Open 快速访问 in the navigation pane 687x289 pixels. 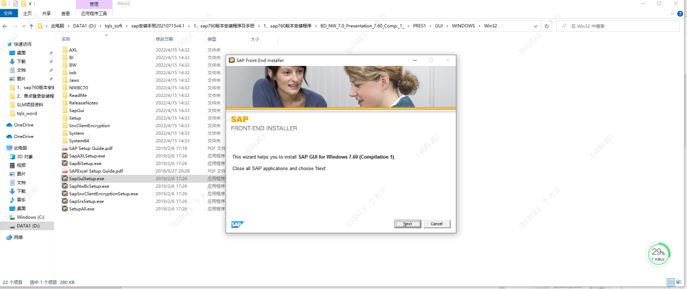[22, 44]
